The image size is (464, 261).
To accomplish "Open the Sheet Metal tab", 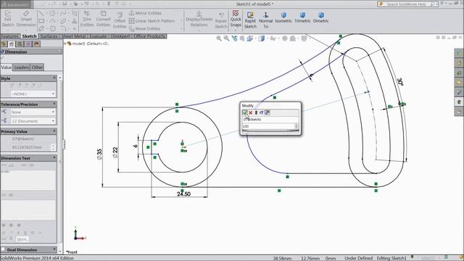I will 73,36.
